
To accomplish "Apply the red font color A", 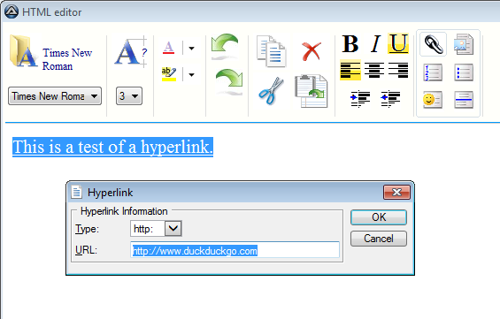I will pos(168,48).
